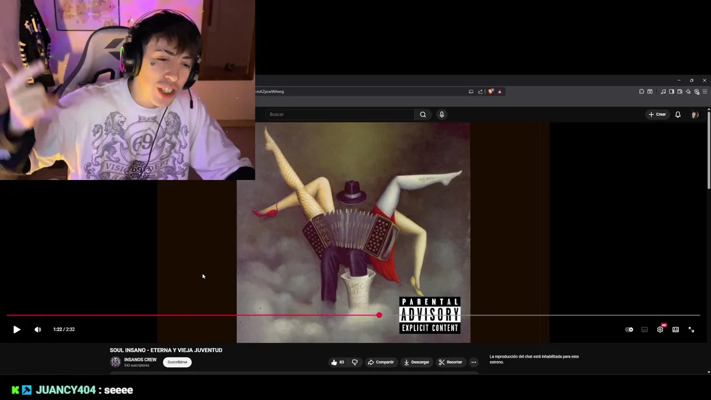Click the tab search icon in toolbar

click(x=650, y=92)
